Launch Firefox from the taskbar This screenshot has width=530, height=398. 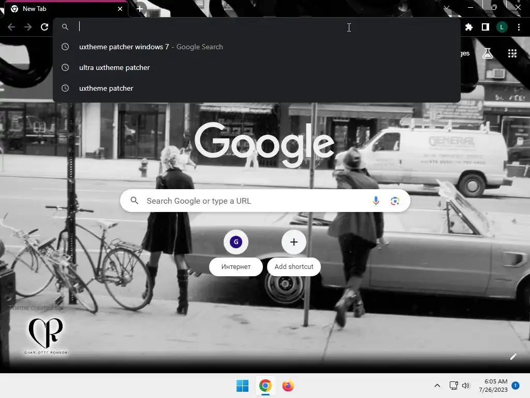pos(288,386)
